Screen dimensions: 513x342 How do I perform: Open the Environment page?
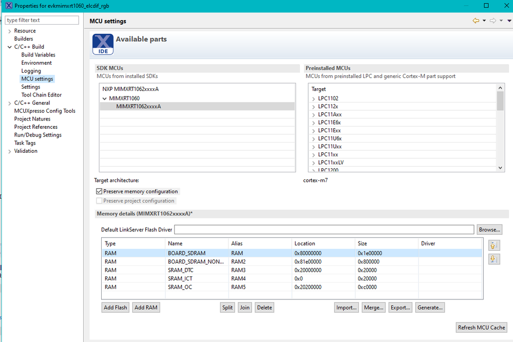coord(36,63)
